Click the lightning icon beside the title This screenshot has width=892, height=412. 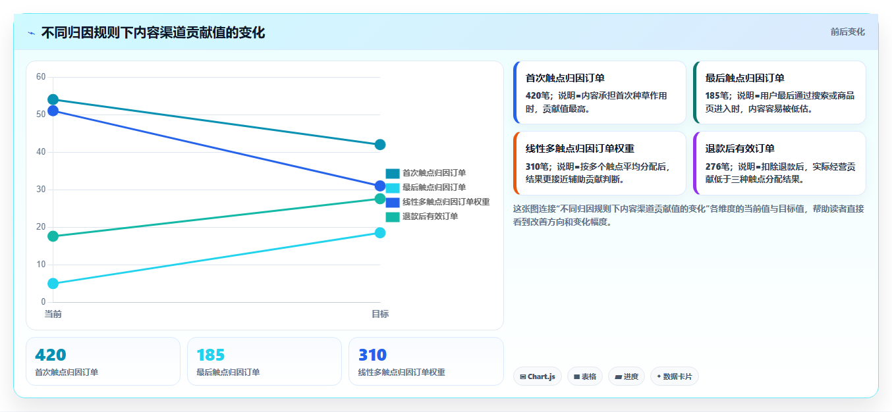(x=31, y=33)
